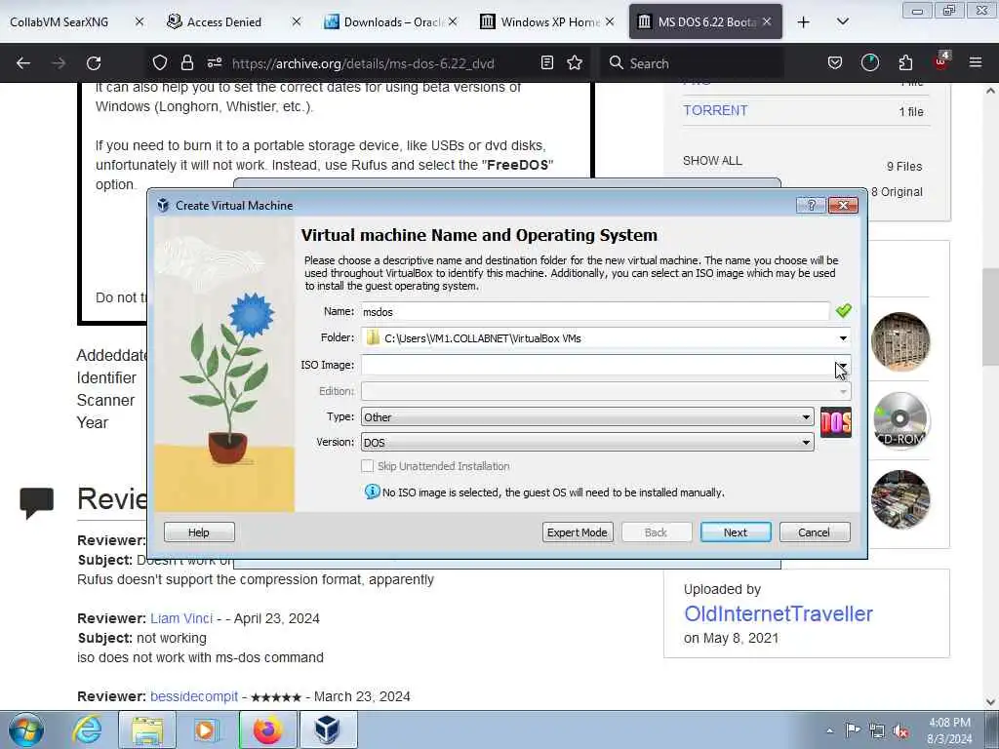This screenshot has height=749, width=999.
Task: Open the uBlock extension icon
Action: pyautogui.click(x=941, y=61)
